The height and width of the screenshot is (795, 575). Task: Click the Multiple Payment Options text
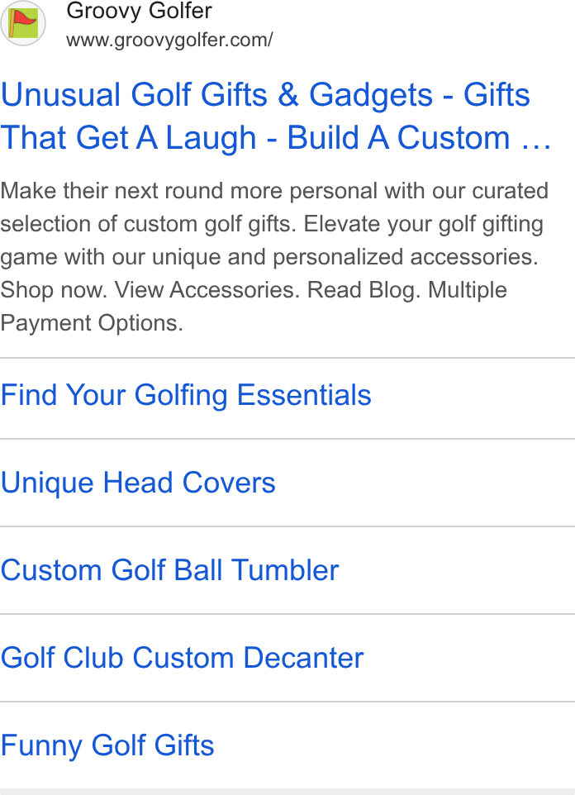[254, 307]
